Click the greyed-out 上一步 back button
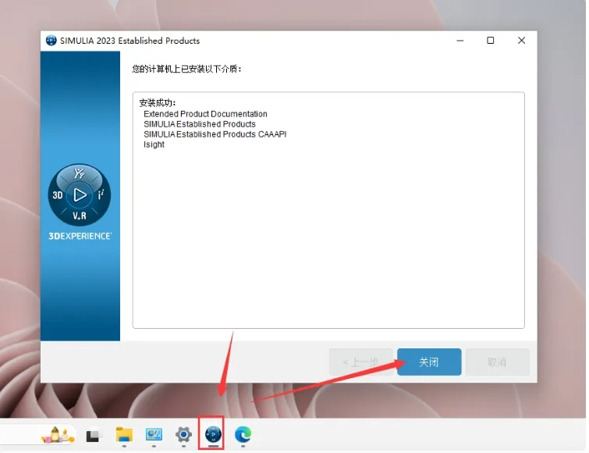 tap(360, 362)
